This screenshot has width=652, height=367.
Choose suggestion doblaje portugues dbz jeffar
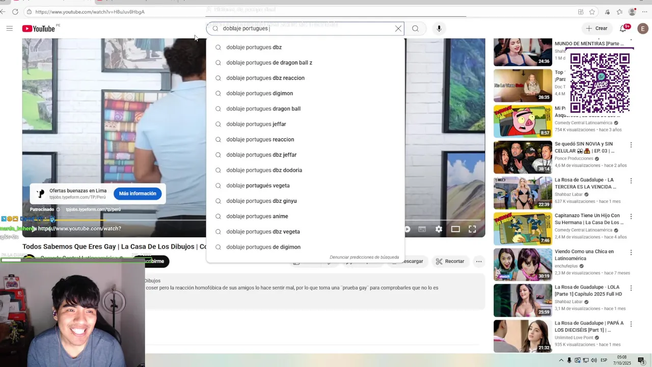tap(305, 154)
